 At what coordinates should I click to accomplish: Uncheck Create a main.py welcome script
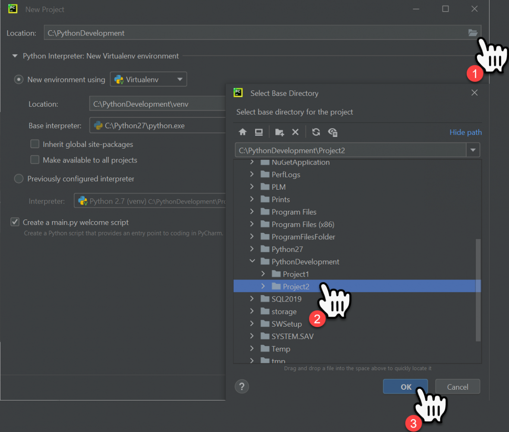(x=15, y=222)
